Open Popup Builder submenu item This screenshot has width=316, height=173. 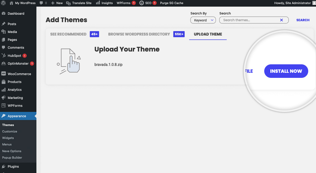tap(12, 157)
